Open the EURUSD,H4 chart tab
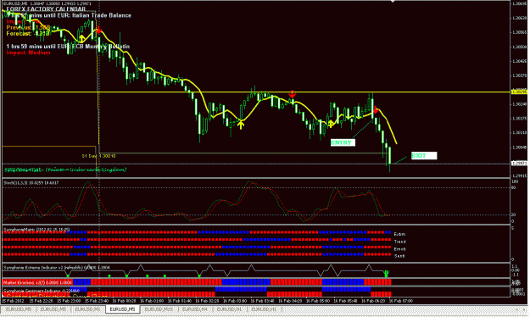The image size is (530, 317). click(x=195, y=309)
